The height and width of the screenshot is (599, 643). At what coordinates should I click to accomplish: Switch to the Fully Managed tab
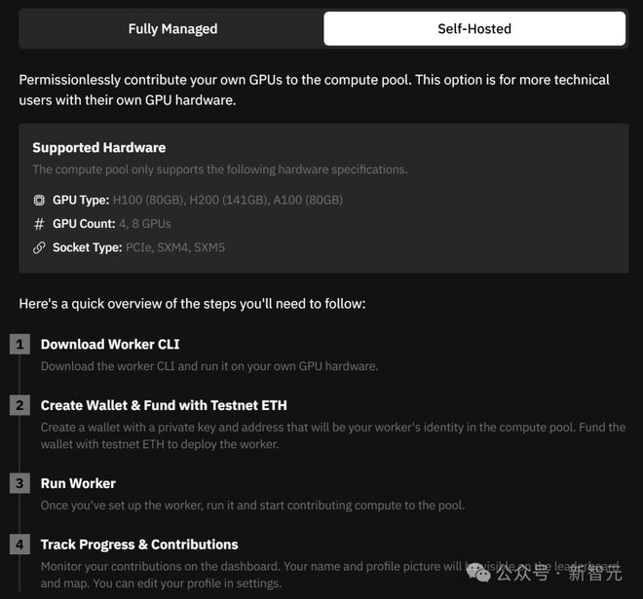click(172, 28)
